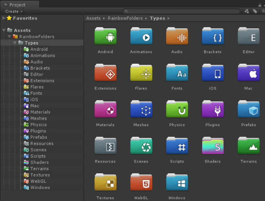This screenshot has width=265, height=201.
Task: Collapse the RainbowFolders tree arrow
Action: click(9, 36)
